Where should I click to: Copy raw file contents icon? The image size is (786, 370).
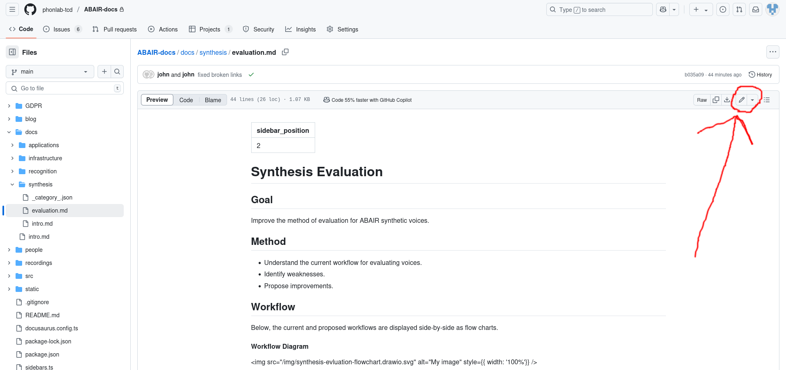(716, 100)
